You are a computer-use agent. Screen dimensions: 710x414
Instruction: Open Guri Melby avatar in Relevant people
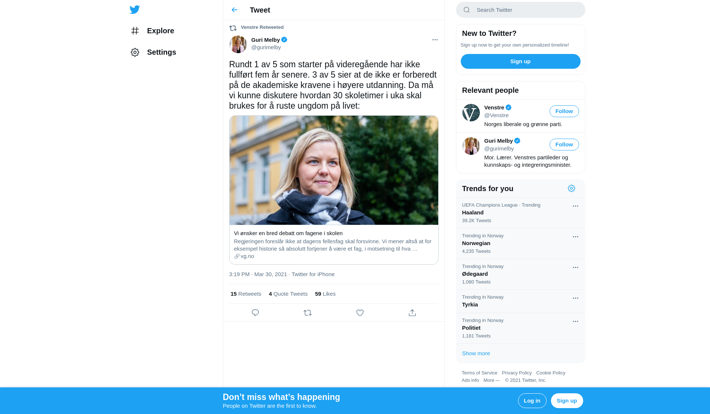coord(471,146)
